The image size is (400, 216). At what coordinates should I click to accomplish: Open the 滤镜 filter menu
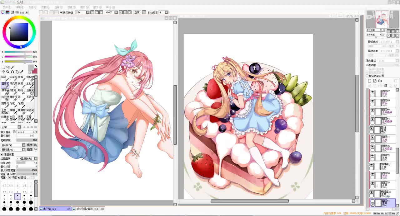tap(72, 7)
